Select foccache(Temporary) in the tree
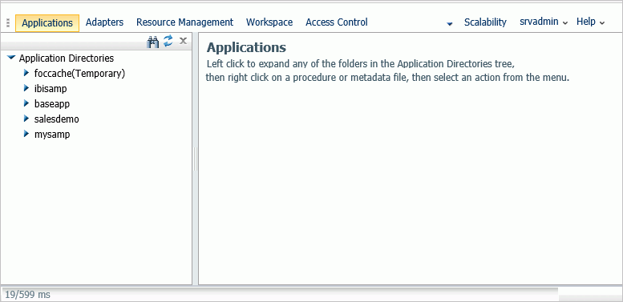Image resolution: width=623 pixels, height=302 pixels. point(80,74)
